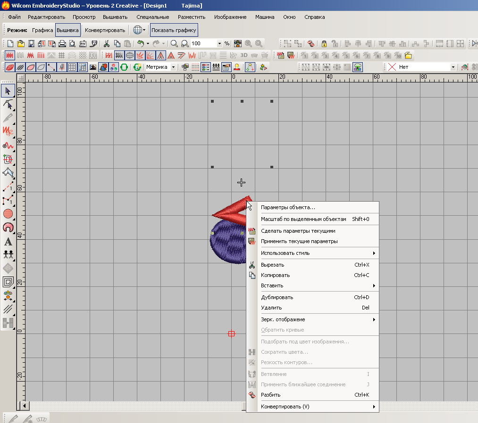Open the Нет color selection dropdown
478x423 pixels.
pos(453,67)
